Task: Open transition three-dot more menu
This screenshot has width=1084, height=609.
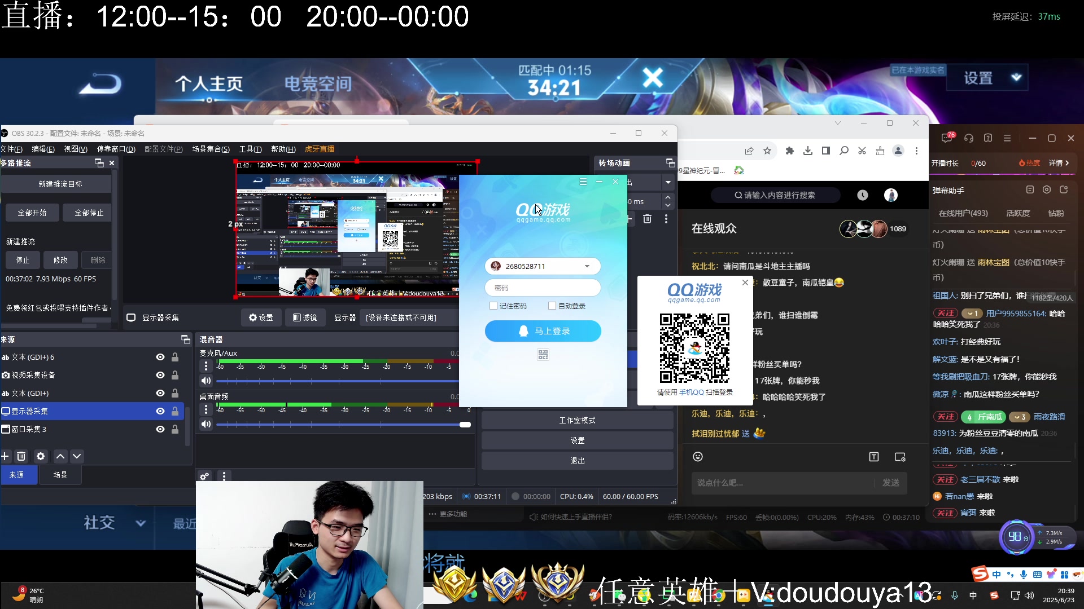Action: 666,219
